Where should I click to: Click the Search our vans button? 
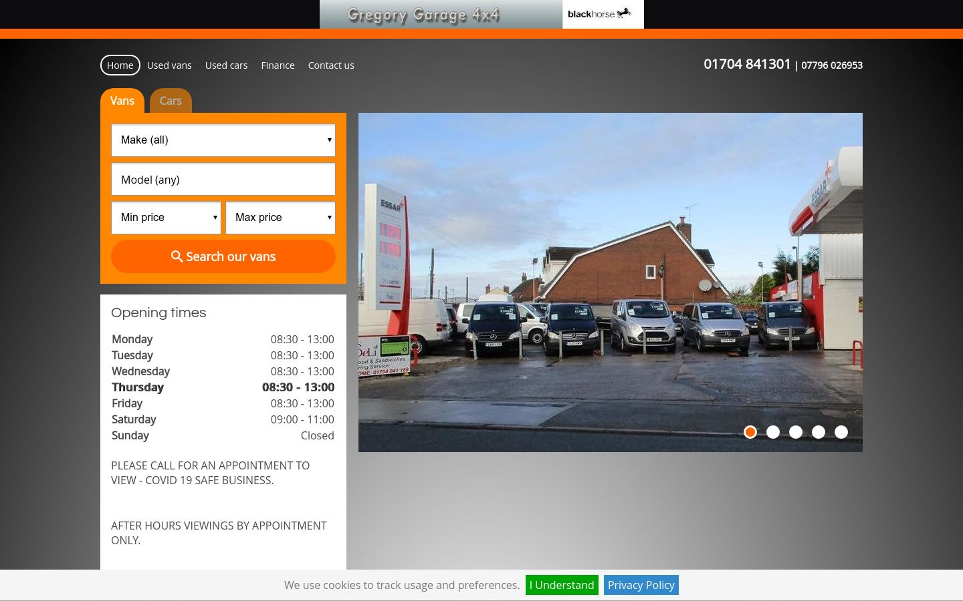(223, 256)
